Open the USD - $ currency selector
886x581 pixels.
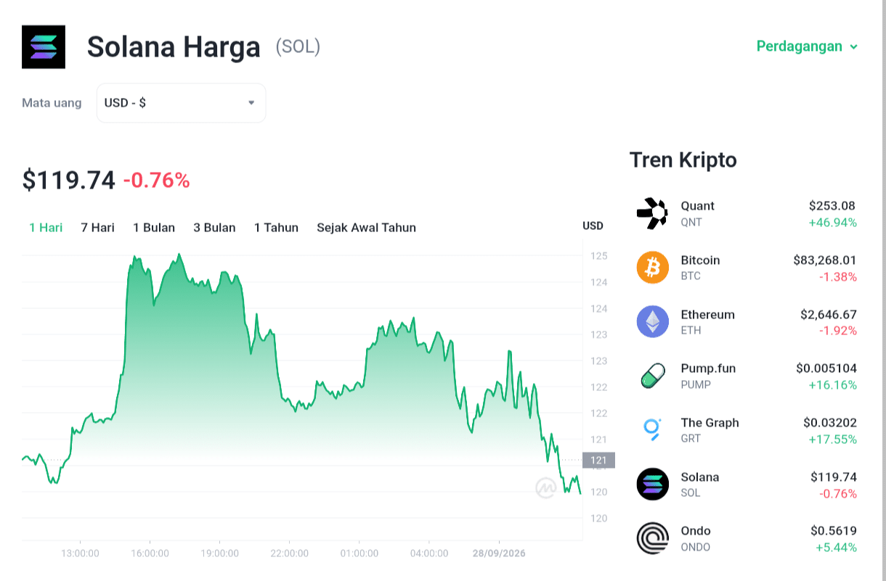[181, 103]
